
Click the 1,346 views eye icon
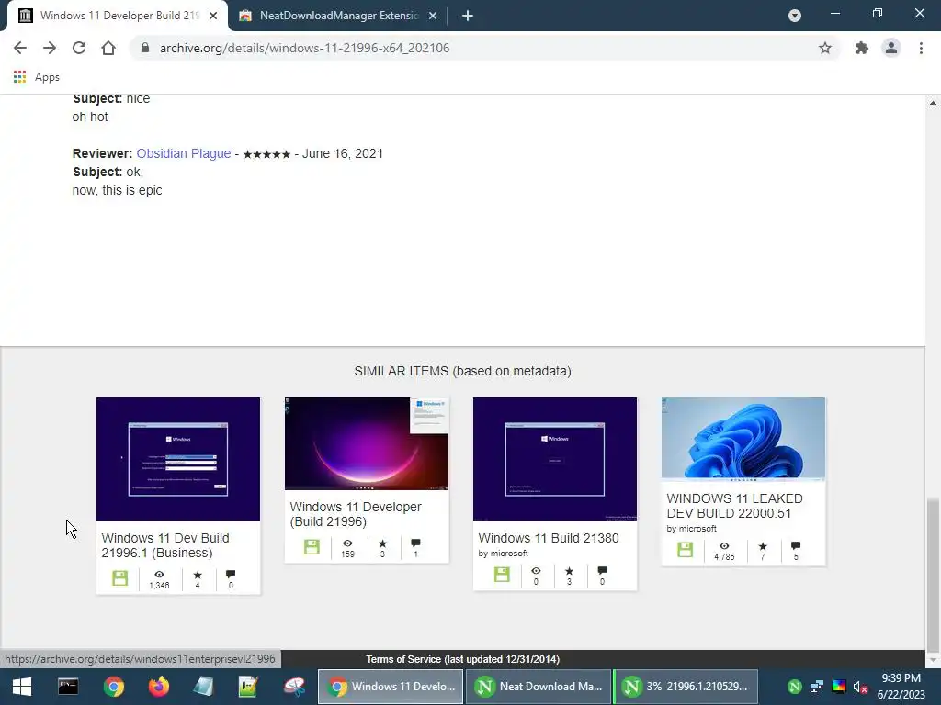[x=159, y=575]
